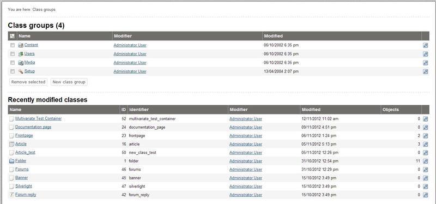Click the New class group button
436x204 pixels.
[x=69, y=82]
